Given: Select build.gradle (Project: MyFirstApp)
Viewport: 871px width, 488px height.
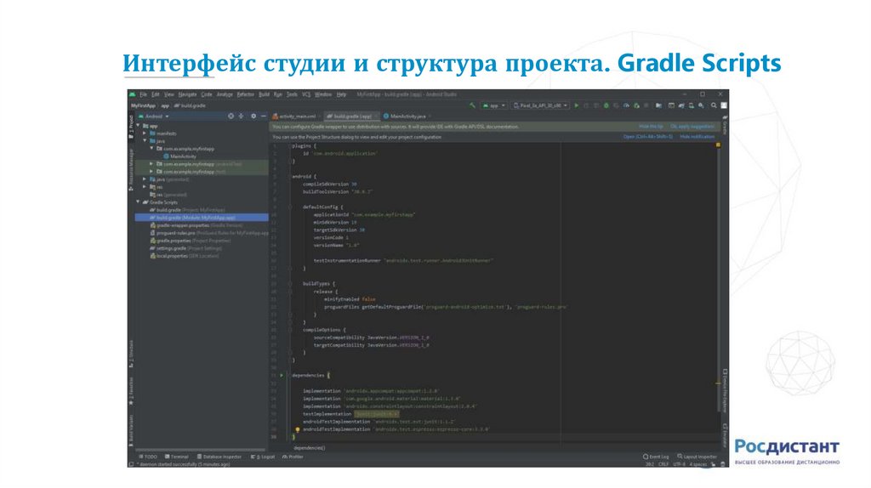Looking at the screenshot, I should (x=187, y=210).
